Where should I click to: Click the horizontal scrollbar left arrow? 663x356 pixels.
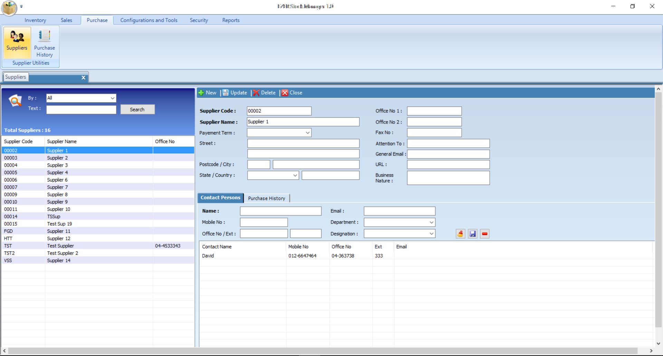coord(4,351)
